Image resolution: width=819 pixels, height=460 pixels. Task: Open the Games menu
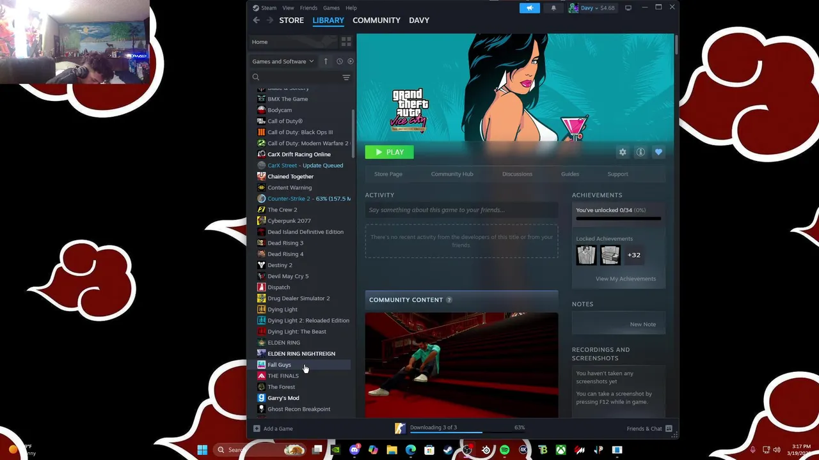pyautogui.click(x=331, y=8)
